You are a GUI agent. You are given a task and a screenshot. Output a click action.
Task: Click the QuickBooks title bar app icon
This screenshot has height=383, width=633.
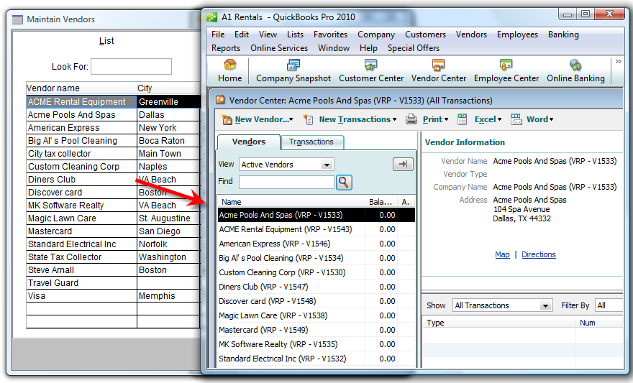coord(212,17)
